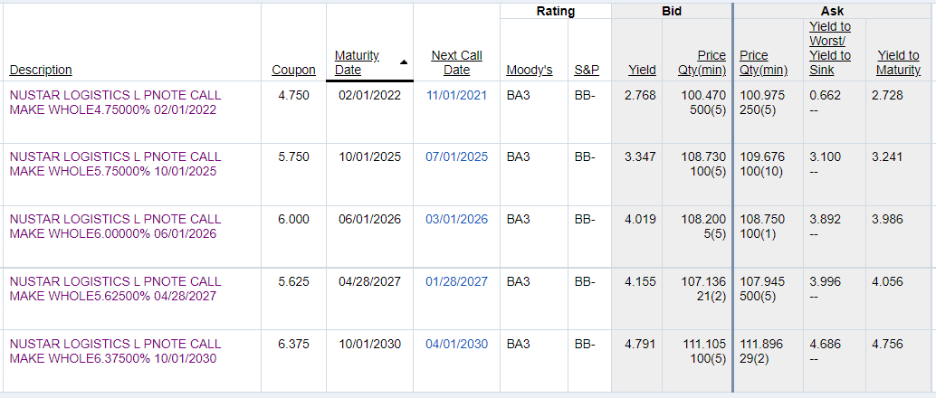936x398 pixels.
Task: View call date 04/01/2030 details
Action: [x=456, y=344]
